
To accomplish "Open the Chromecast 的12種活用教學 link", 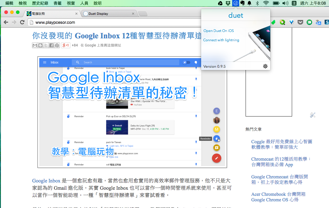I will point(281,162).
